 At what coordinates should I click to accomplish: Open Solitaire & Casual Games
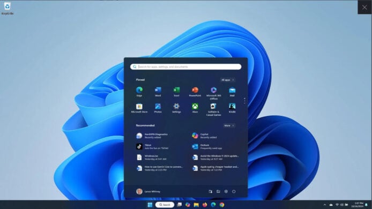pos(213,109)
